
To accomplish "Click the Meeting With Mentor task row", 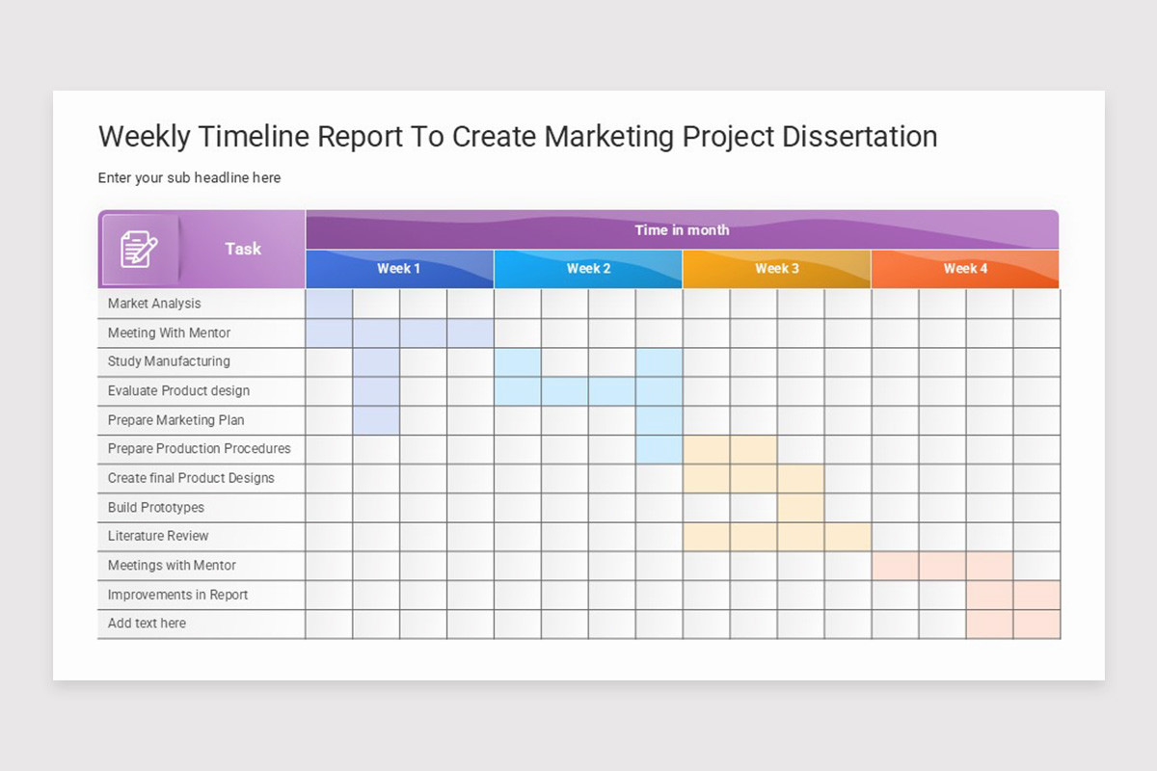I will click(167, 332).
